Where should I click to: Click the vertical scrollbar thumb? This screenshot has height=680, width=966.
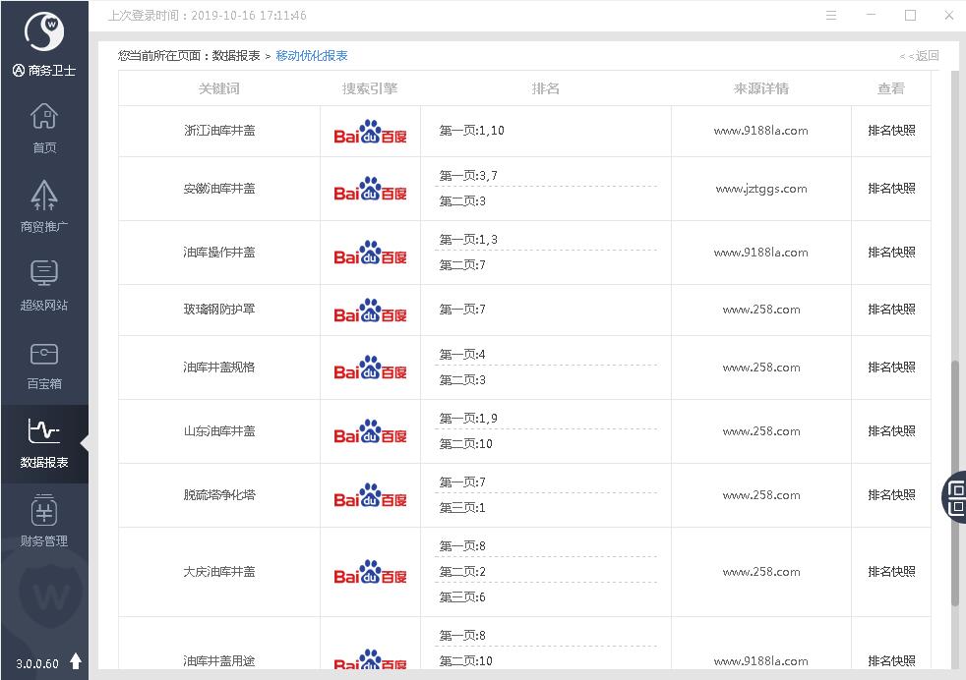pyautogui.click(x=954, y=482)
